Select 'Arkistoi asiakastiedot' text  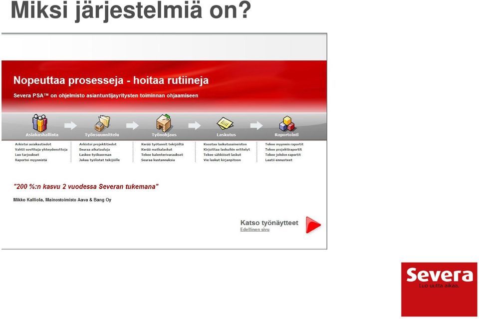point(33,144)
